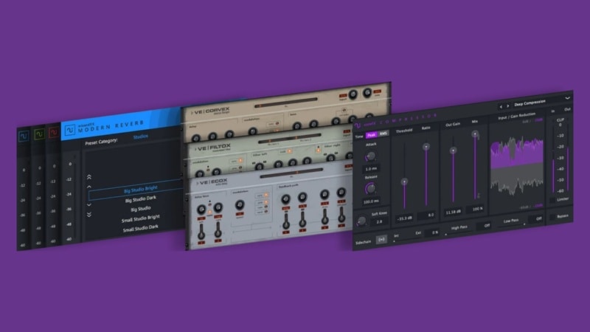Jump to last preset with double-down chevron
Screen dimensions: 590x332
(89, 215)
